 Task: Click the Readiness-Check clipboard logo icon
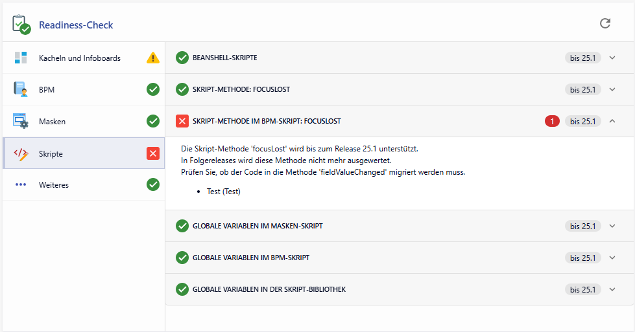(x=21, y=25)
